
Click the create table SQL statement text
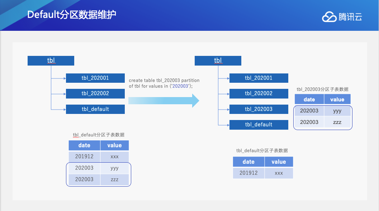point(164,83)
